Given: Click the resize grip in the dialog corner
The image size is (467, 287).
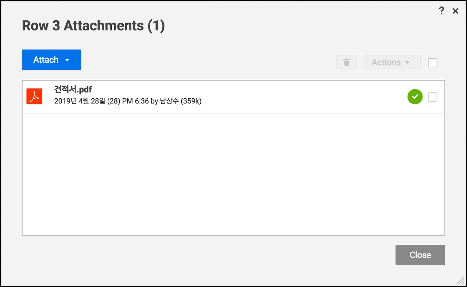Looking at the screenshot, I should [x=460, y=280].
